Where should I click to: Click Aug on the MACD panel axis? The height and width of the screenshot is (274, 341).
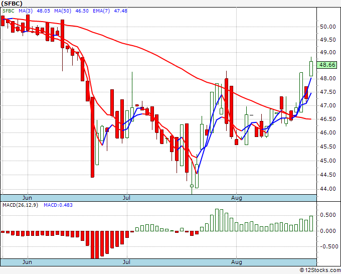(237, 262)
